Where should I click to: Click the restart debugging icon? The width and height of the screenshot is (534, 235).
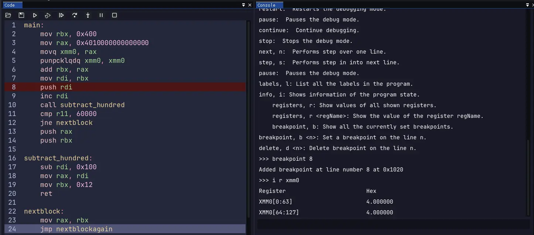(48, 15)
